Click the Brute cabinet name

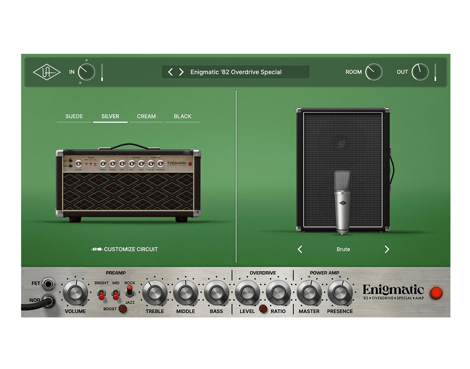coord(343,249)
